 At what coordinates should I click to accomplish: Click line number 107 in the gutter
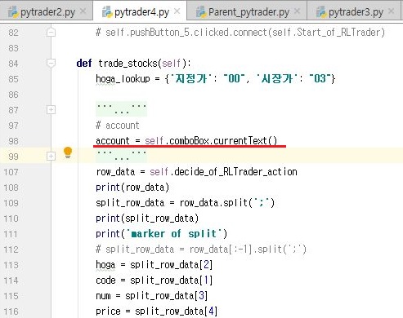click(11, 172)
